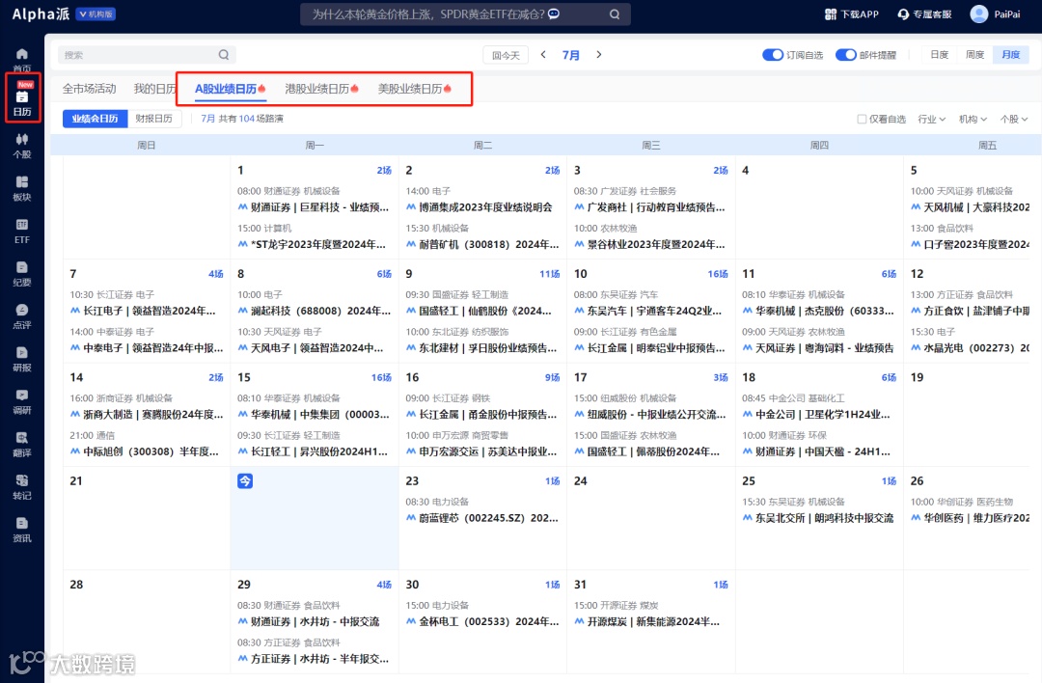
Task: Expand the 个股 filter dropdown
Action: (x=1014, y=119)
